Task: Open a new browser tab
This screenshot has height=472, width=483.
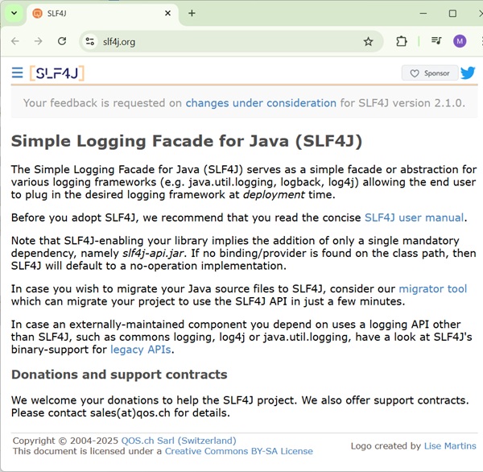Action: click(192, 14)
